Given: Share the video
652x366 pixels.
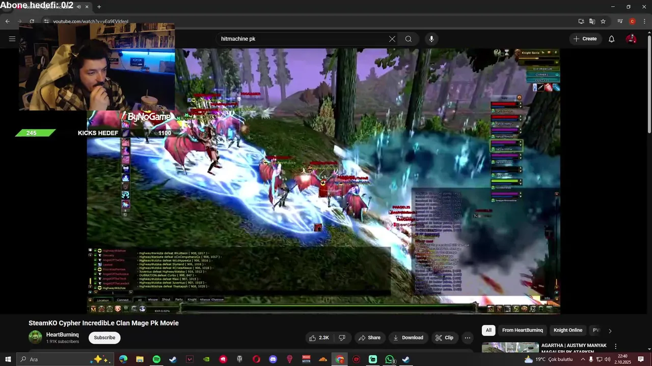Looking at the screenshot, I should click(369, 338).
